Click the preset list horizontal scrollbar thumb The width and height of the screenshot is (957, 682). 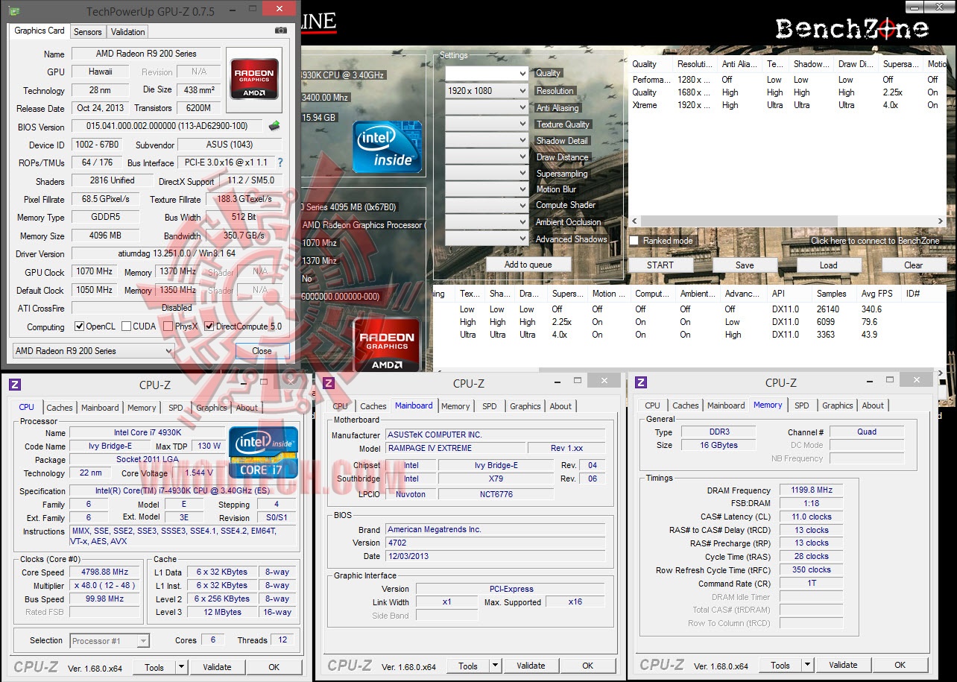tap(739, 221)
